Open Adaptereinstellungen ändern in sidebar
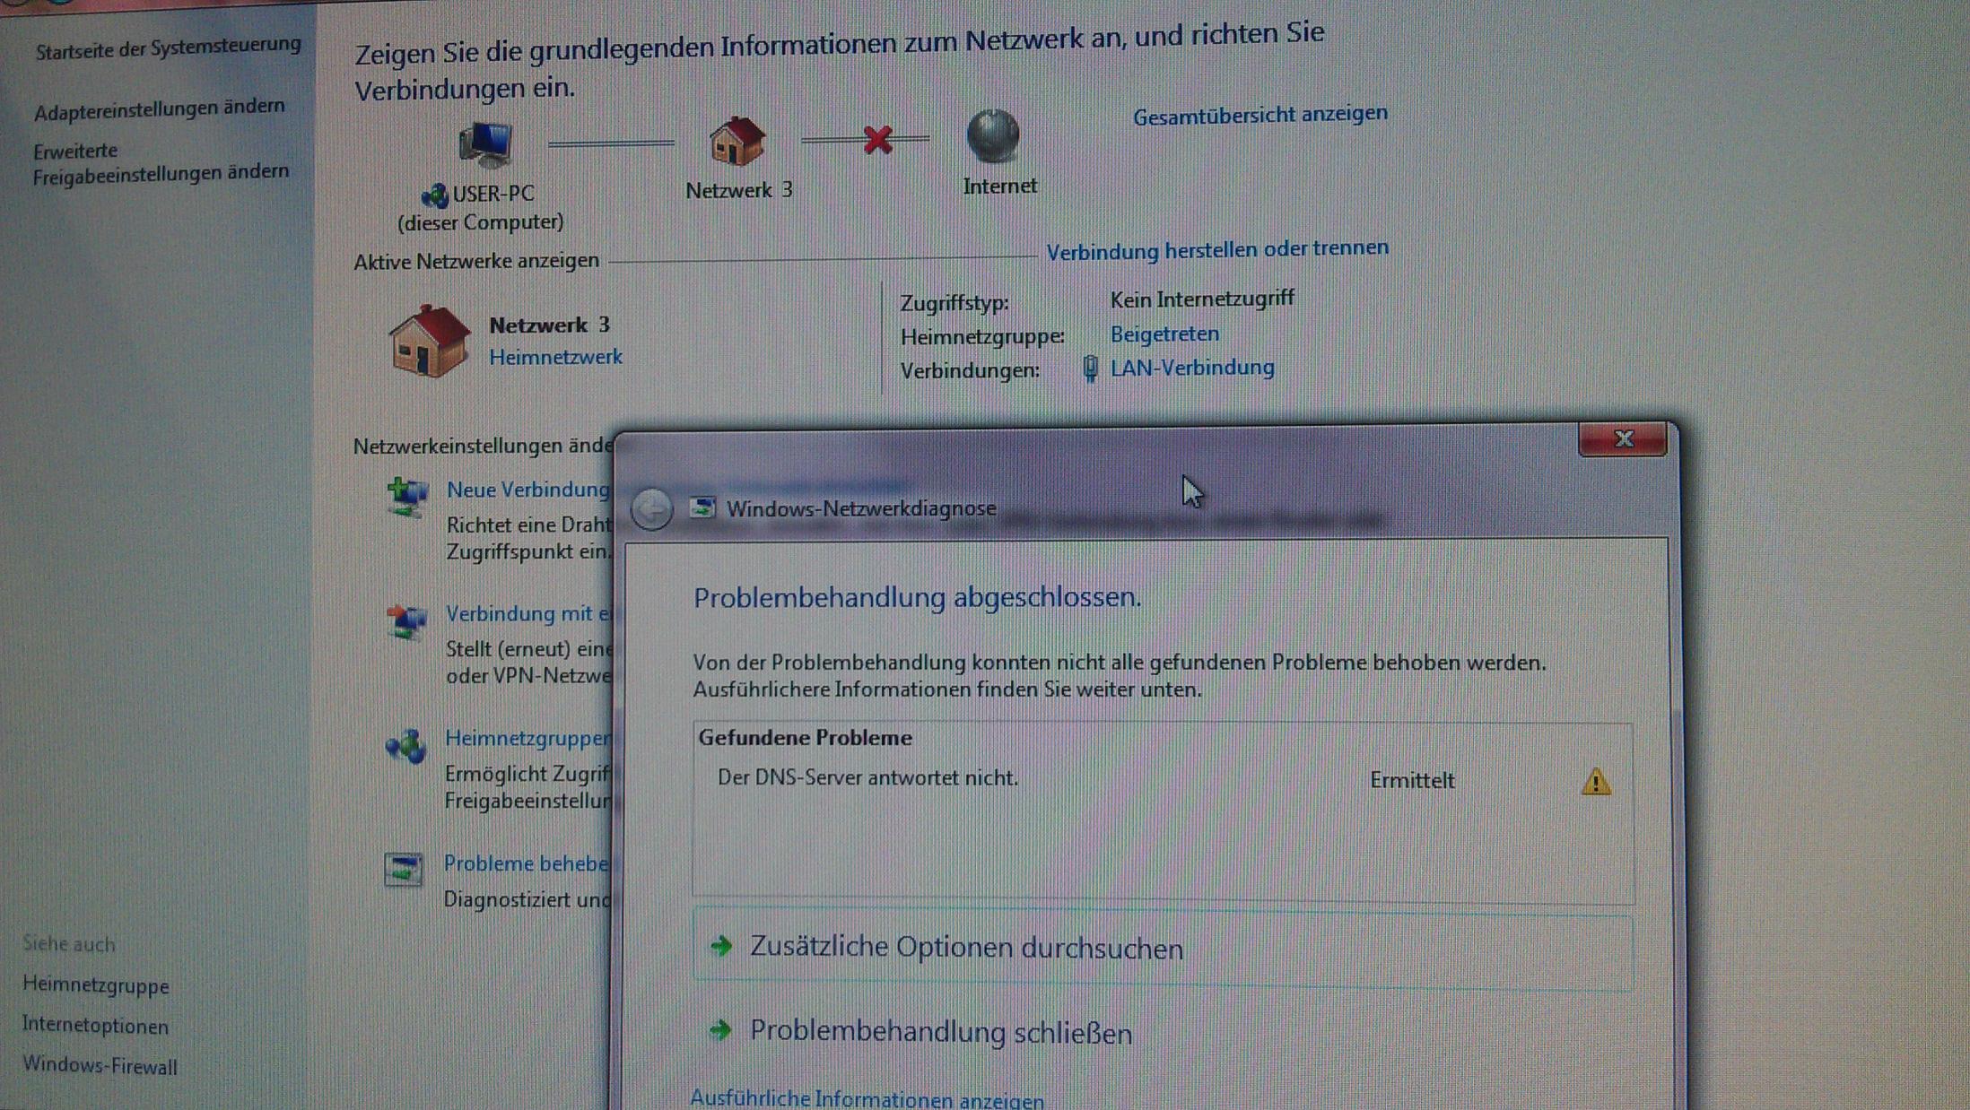Image resolution: width=1970 pixels, height=1110 pixels. 159,108
